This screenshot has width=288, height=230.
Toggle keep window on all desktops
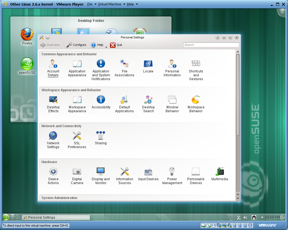tap(48, 37)
